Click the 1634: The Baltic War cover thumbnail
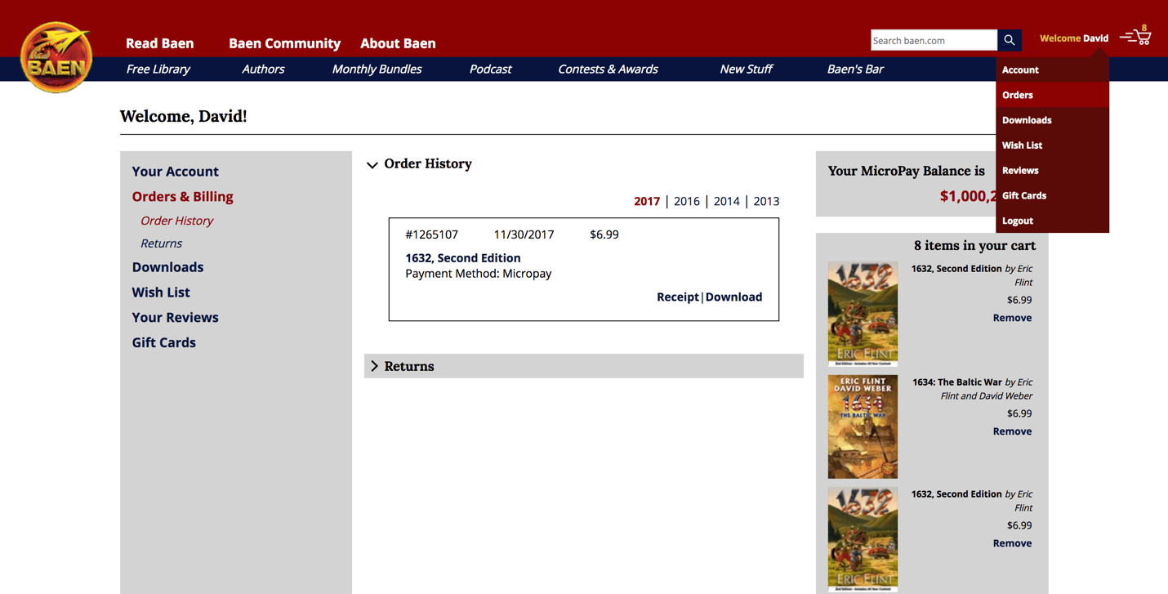 point(863,427)
